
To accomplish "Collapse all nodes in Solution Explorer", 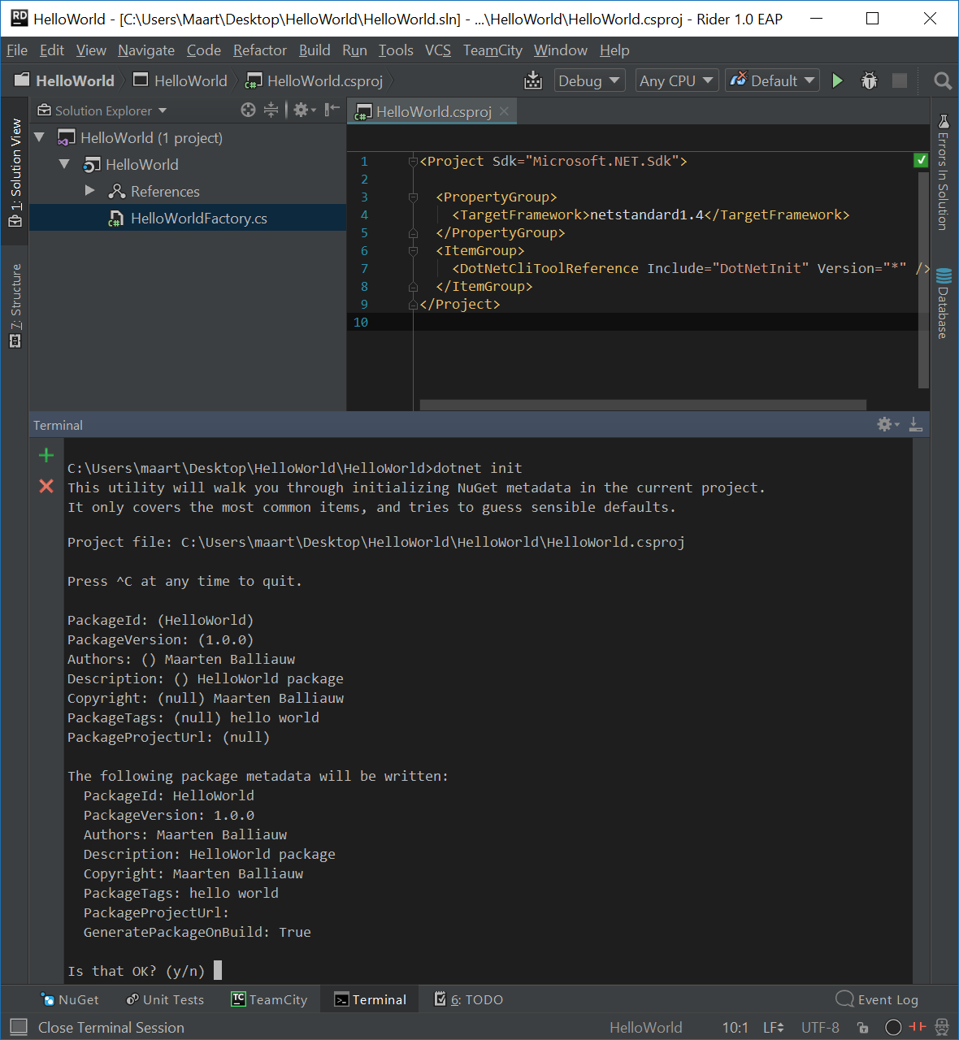I will [271, 110].
